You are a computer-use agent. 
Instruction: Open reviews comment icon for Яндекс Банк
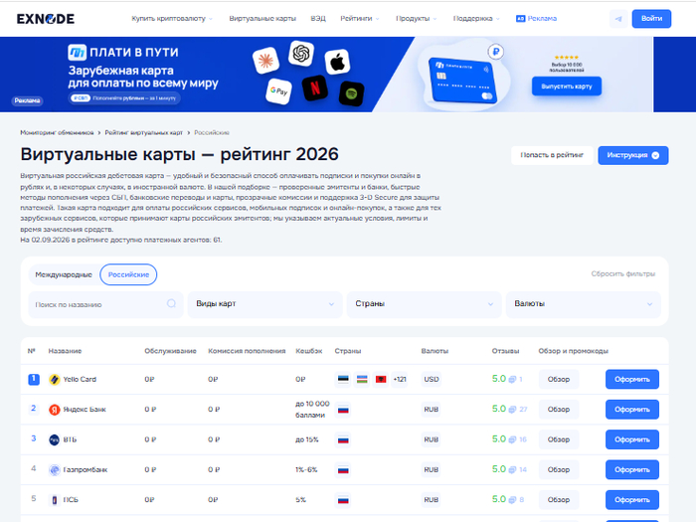pyautogui.click(x=512, y=410)
